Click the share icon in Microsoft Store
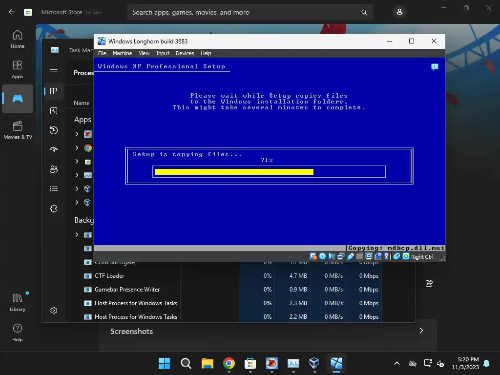This screenshot has width=500, height=375. point(429,283)
